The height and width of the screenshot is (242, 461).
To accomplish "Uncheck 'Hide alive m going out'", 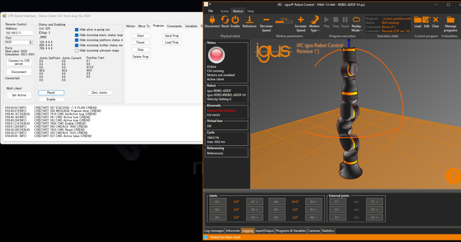I will click(77, 30).
